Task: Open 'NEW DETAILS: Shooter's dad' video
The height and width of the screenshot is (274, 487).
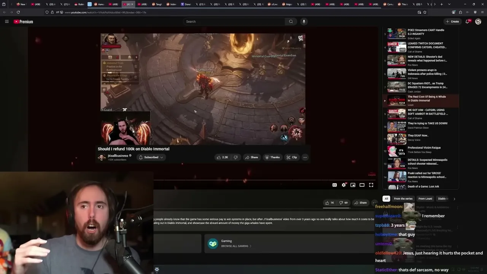Action: [420, 61]
